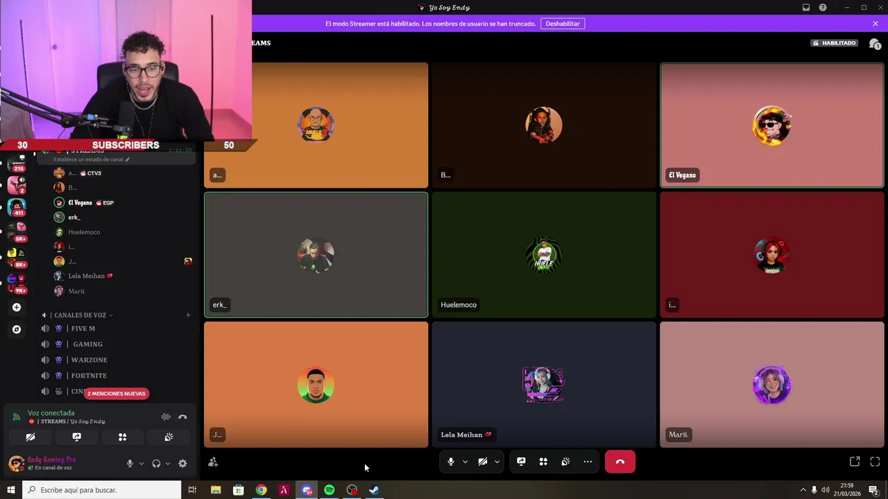Open the Discord inbox icon

click(806, 8)
